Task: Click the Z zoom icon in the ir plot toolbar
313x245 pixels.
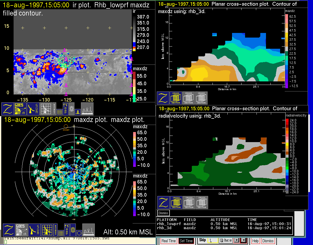Action: 8,109
